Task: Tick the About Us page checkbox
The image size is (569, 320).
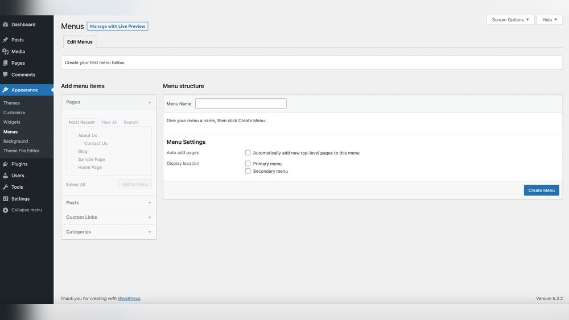Action: click(73, 135)
